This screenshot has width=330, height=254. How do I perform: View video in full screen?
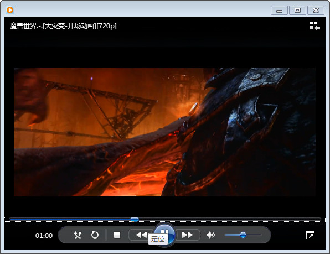pyautogui.click(x=311, y=235)
